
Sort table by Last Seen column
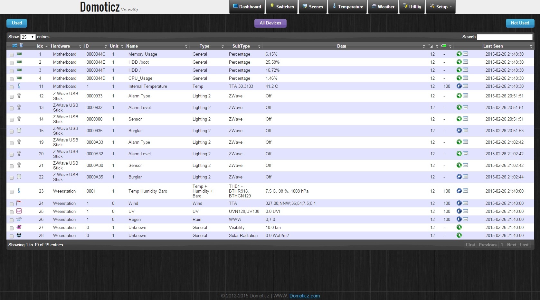coord(494,46)
